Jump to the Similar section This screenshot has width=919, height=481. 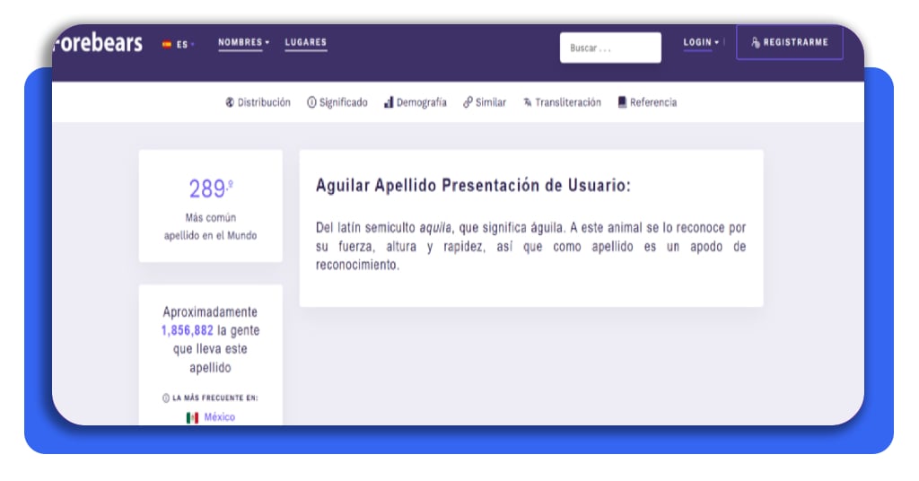pos(484,102)
